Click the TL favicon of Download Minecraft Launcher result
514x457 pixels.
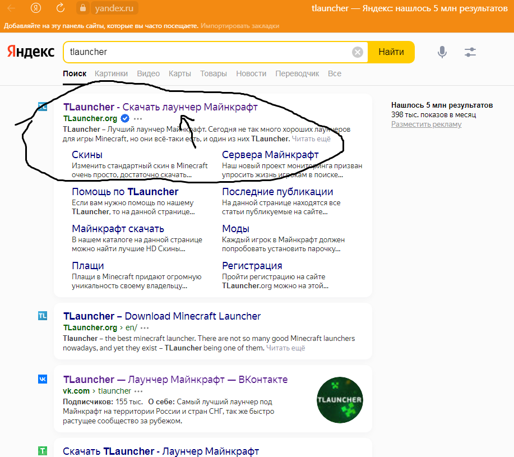point(43,316)
